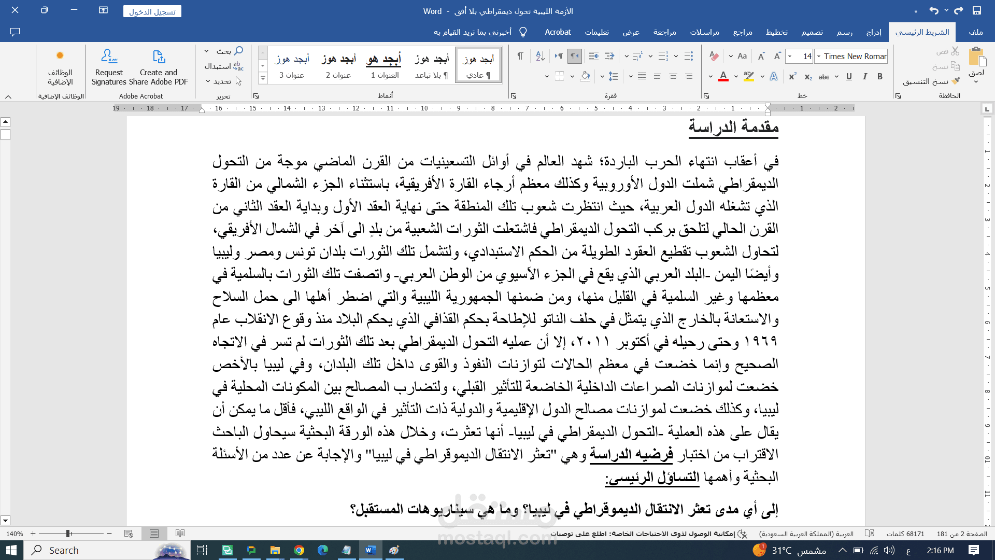Image resolution: width=995 pixels, height=560 pixels.
Task: Toggle italic formatting
Action: 864,77
